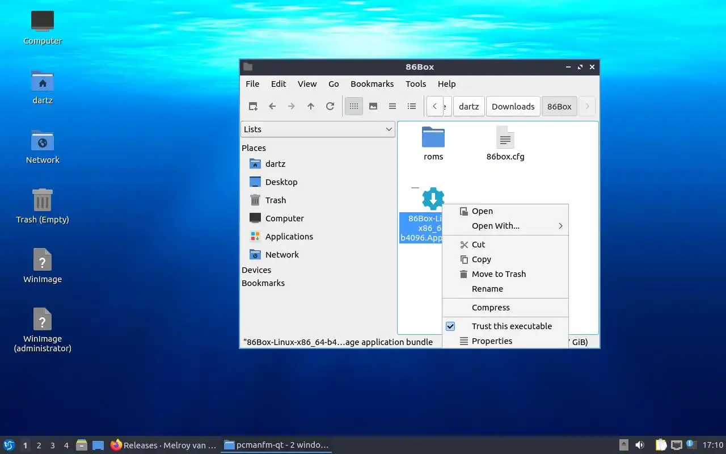The width and height of the screenshot is (726, 454).
Task: Go up to the parent folder
Action: 311,106
